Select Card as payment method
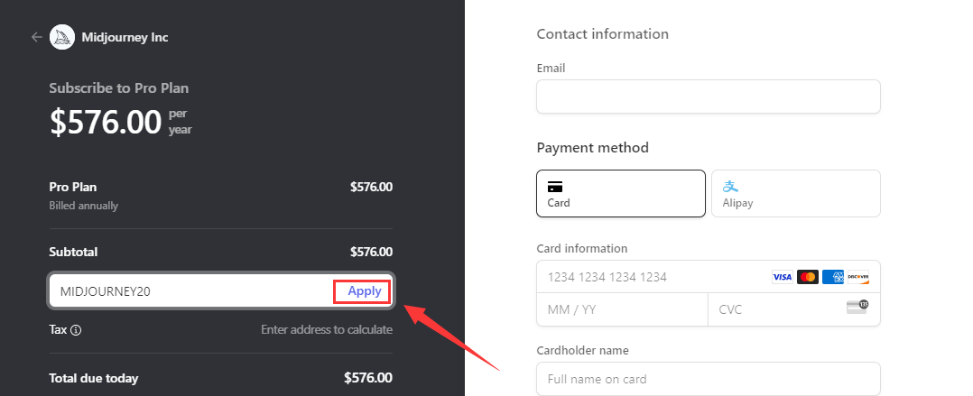This screenshot has height=396, width=973. 621,193
